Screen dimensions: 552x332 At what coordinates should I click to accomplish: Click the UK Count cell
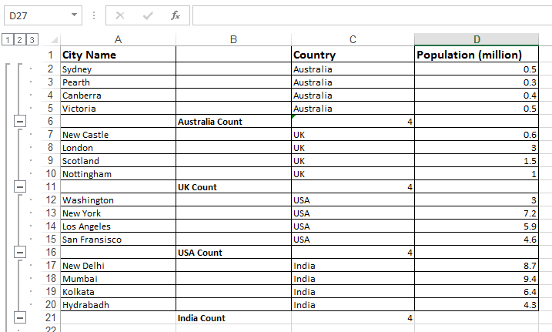[233, 187]
